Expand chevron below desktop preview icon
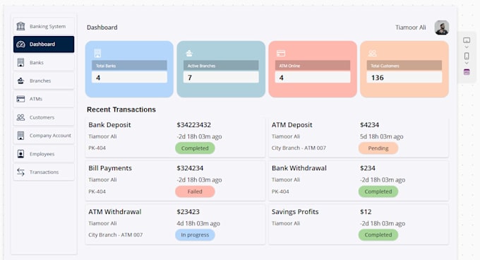The width and height of the screenshot is (480, 260). (467, 47)
